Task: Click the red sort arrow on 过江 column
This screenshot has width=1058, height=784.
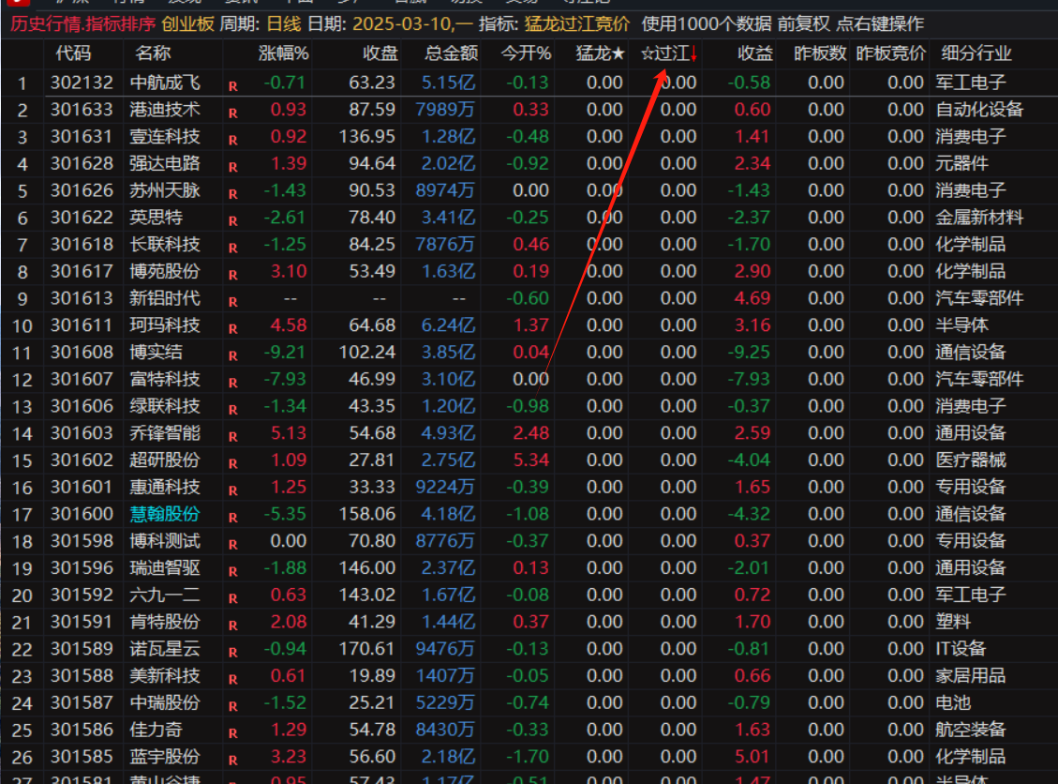Action: pyautogui.click(x=693, y=54)
